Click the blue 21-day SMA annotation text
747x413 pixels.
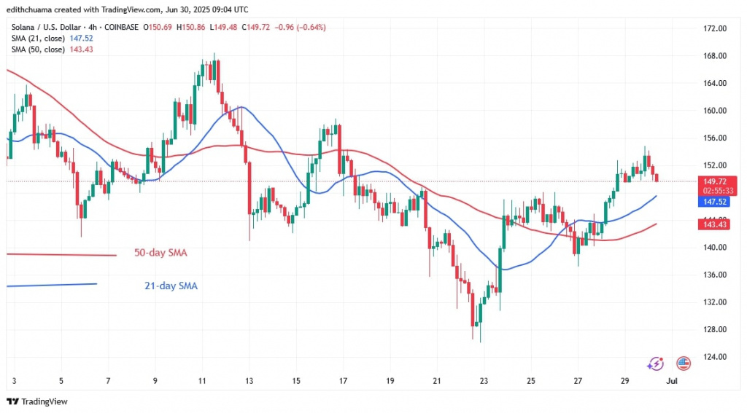point(170,286)
